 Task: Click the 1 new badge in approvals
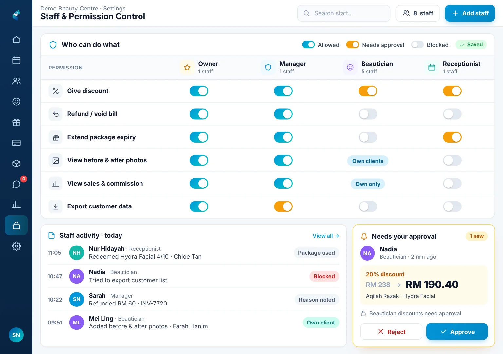click(476, 236)
